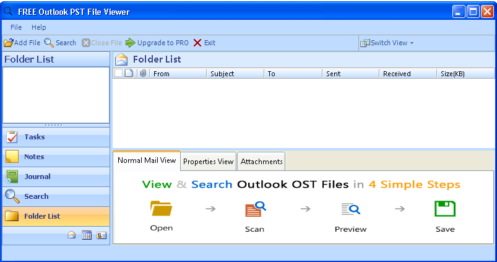497x262 pixels.
Task: Click the red Exit X icon
Action: 197,43
